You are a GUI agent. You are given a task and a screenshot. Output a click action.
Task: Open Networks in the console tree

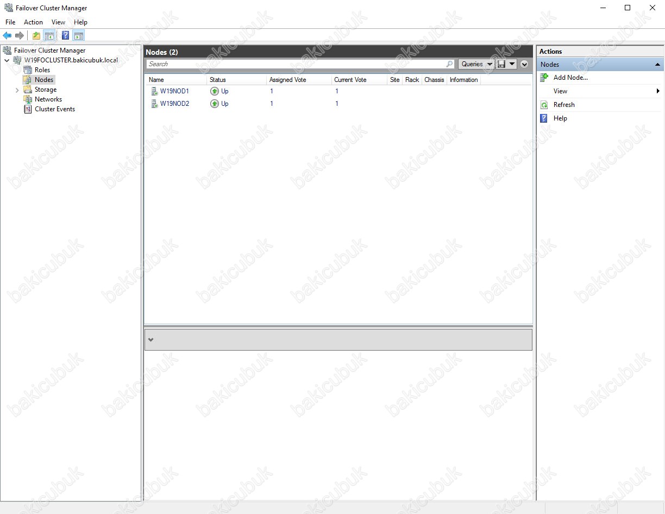click(x=48, y=99)
